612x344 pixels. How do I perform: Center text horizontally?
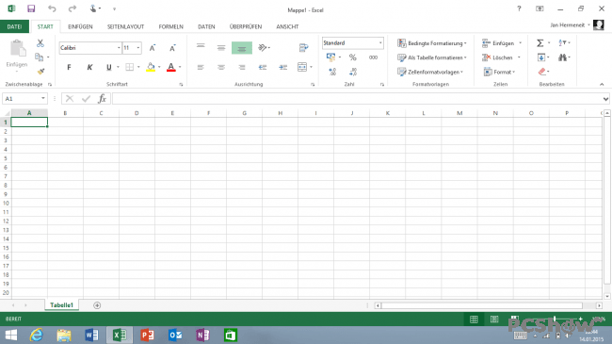pos(221,67)
